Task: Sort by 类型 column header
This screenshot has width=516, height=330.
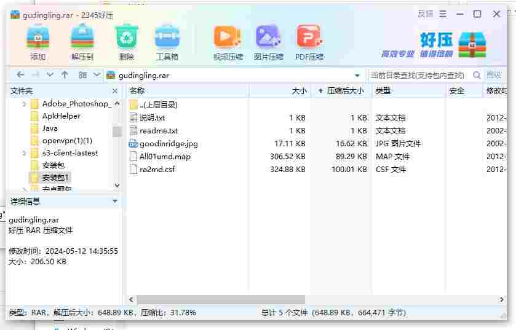Action: click(x=408, y=91)
